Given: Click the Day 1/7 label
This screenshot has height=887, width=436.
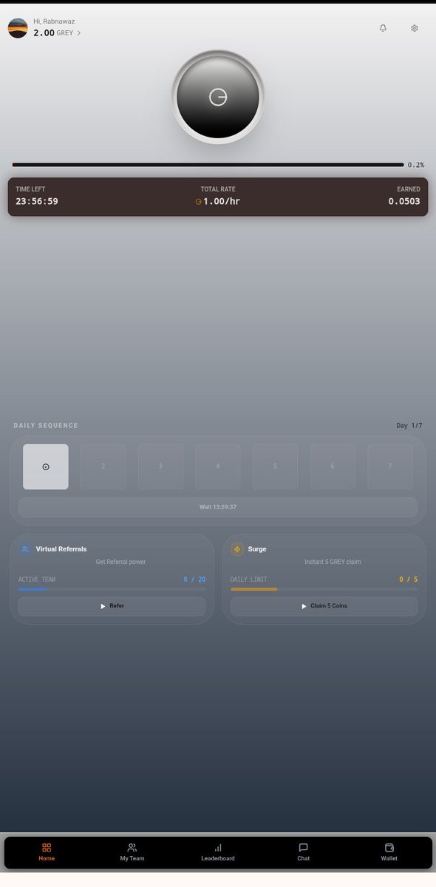Looking at the screenshot, I should pos(409,426).
